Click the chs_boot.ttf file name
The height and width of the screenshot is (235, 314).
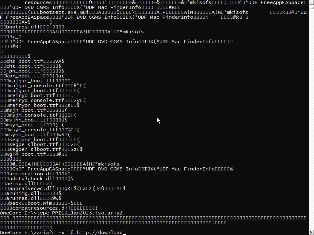pyautogui.click(x=25, y=61)
